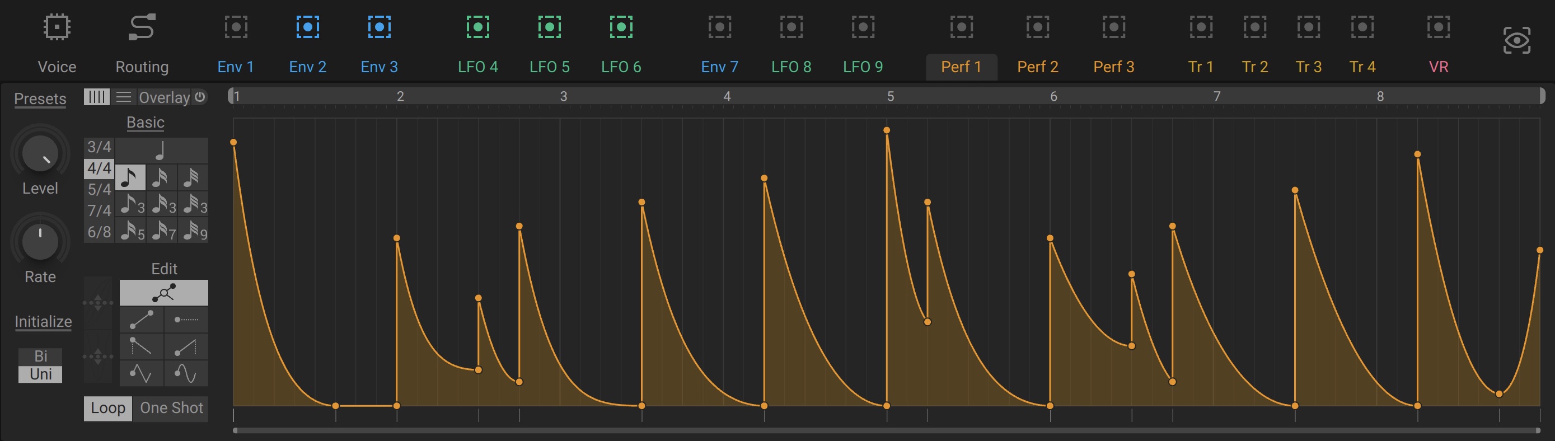1555x441 pixels.
Task: Select the triangle wave draw tool
Action: (141, 373)
